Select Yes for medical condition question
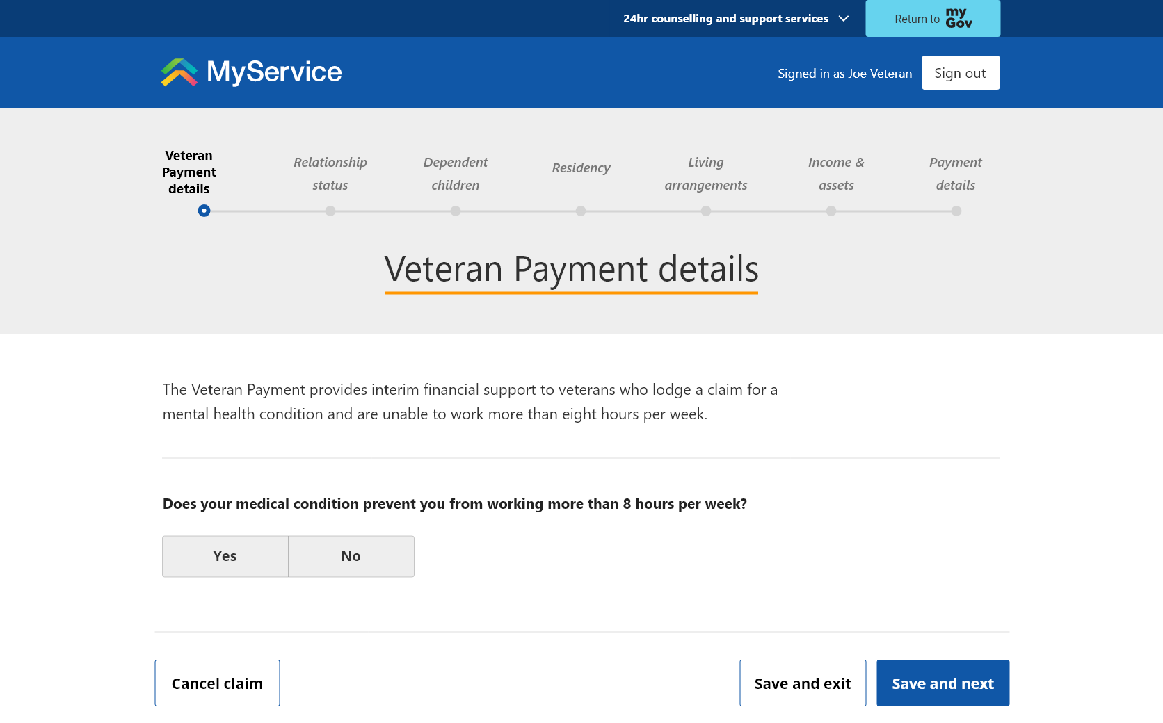Image resolution: width=1163 pixels, height=723 pixels. 225,556
